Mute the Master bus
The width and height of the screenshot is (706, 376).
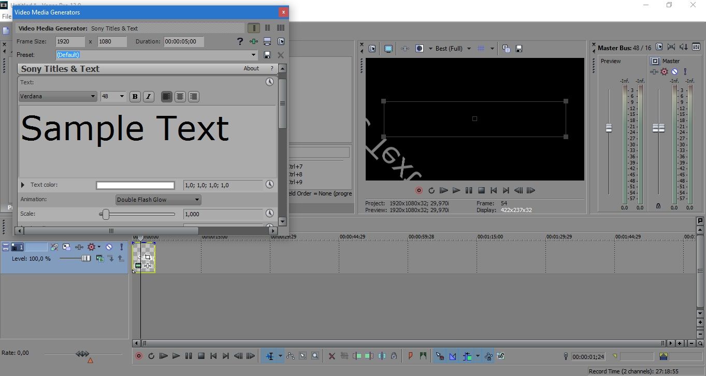tap(675, 72)
